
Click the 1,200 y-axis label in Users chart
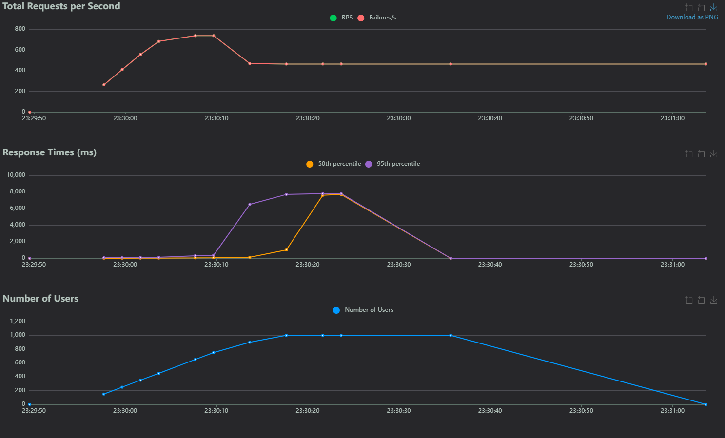coord(18,321)
